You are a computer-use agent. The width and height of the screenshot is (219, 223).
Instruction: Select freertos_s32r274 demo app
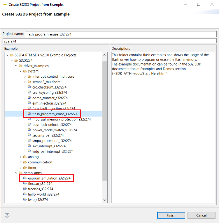click(x=41, y=189)
